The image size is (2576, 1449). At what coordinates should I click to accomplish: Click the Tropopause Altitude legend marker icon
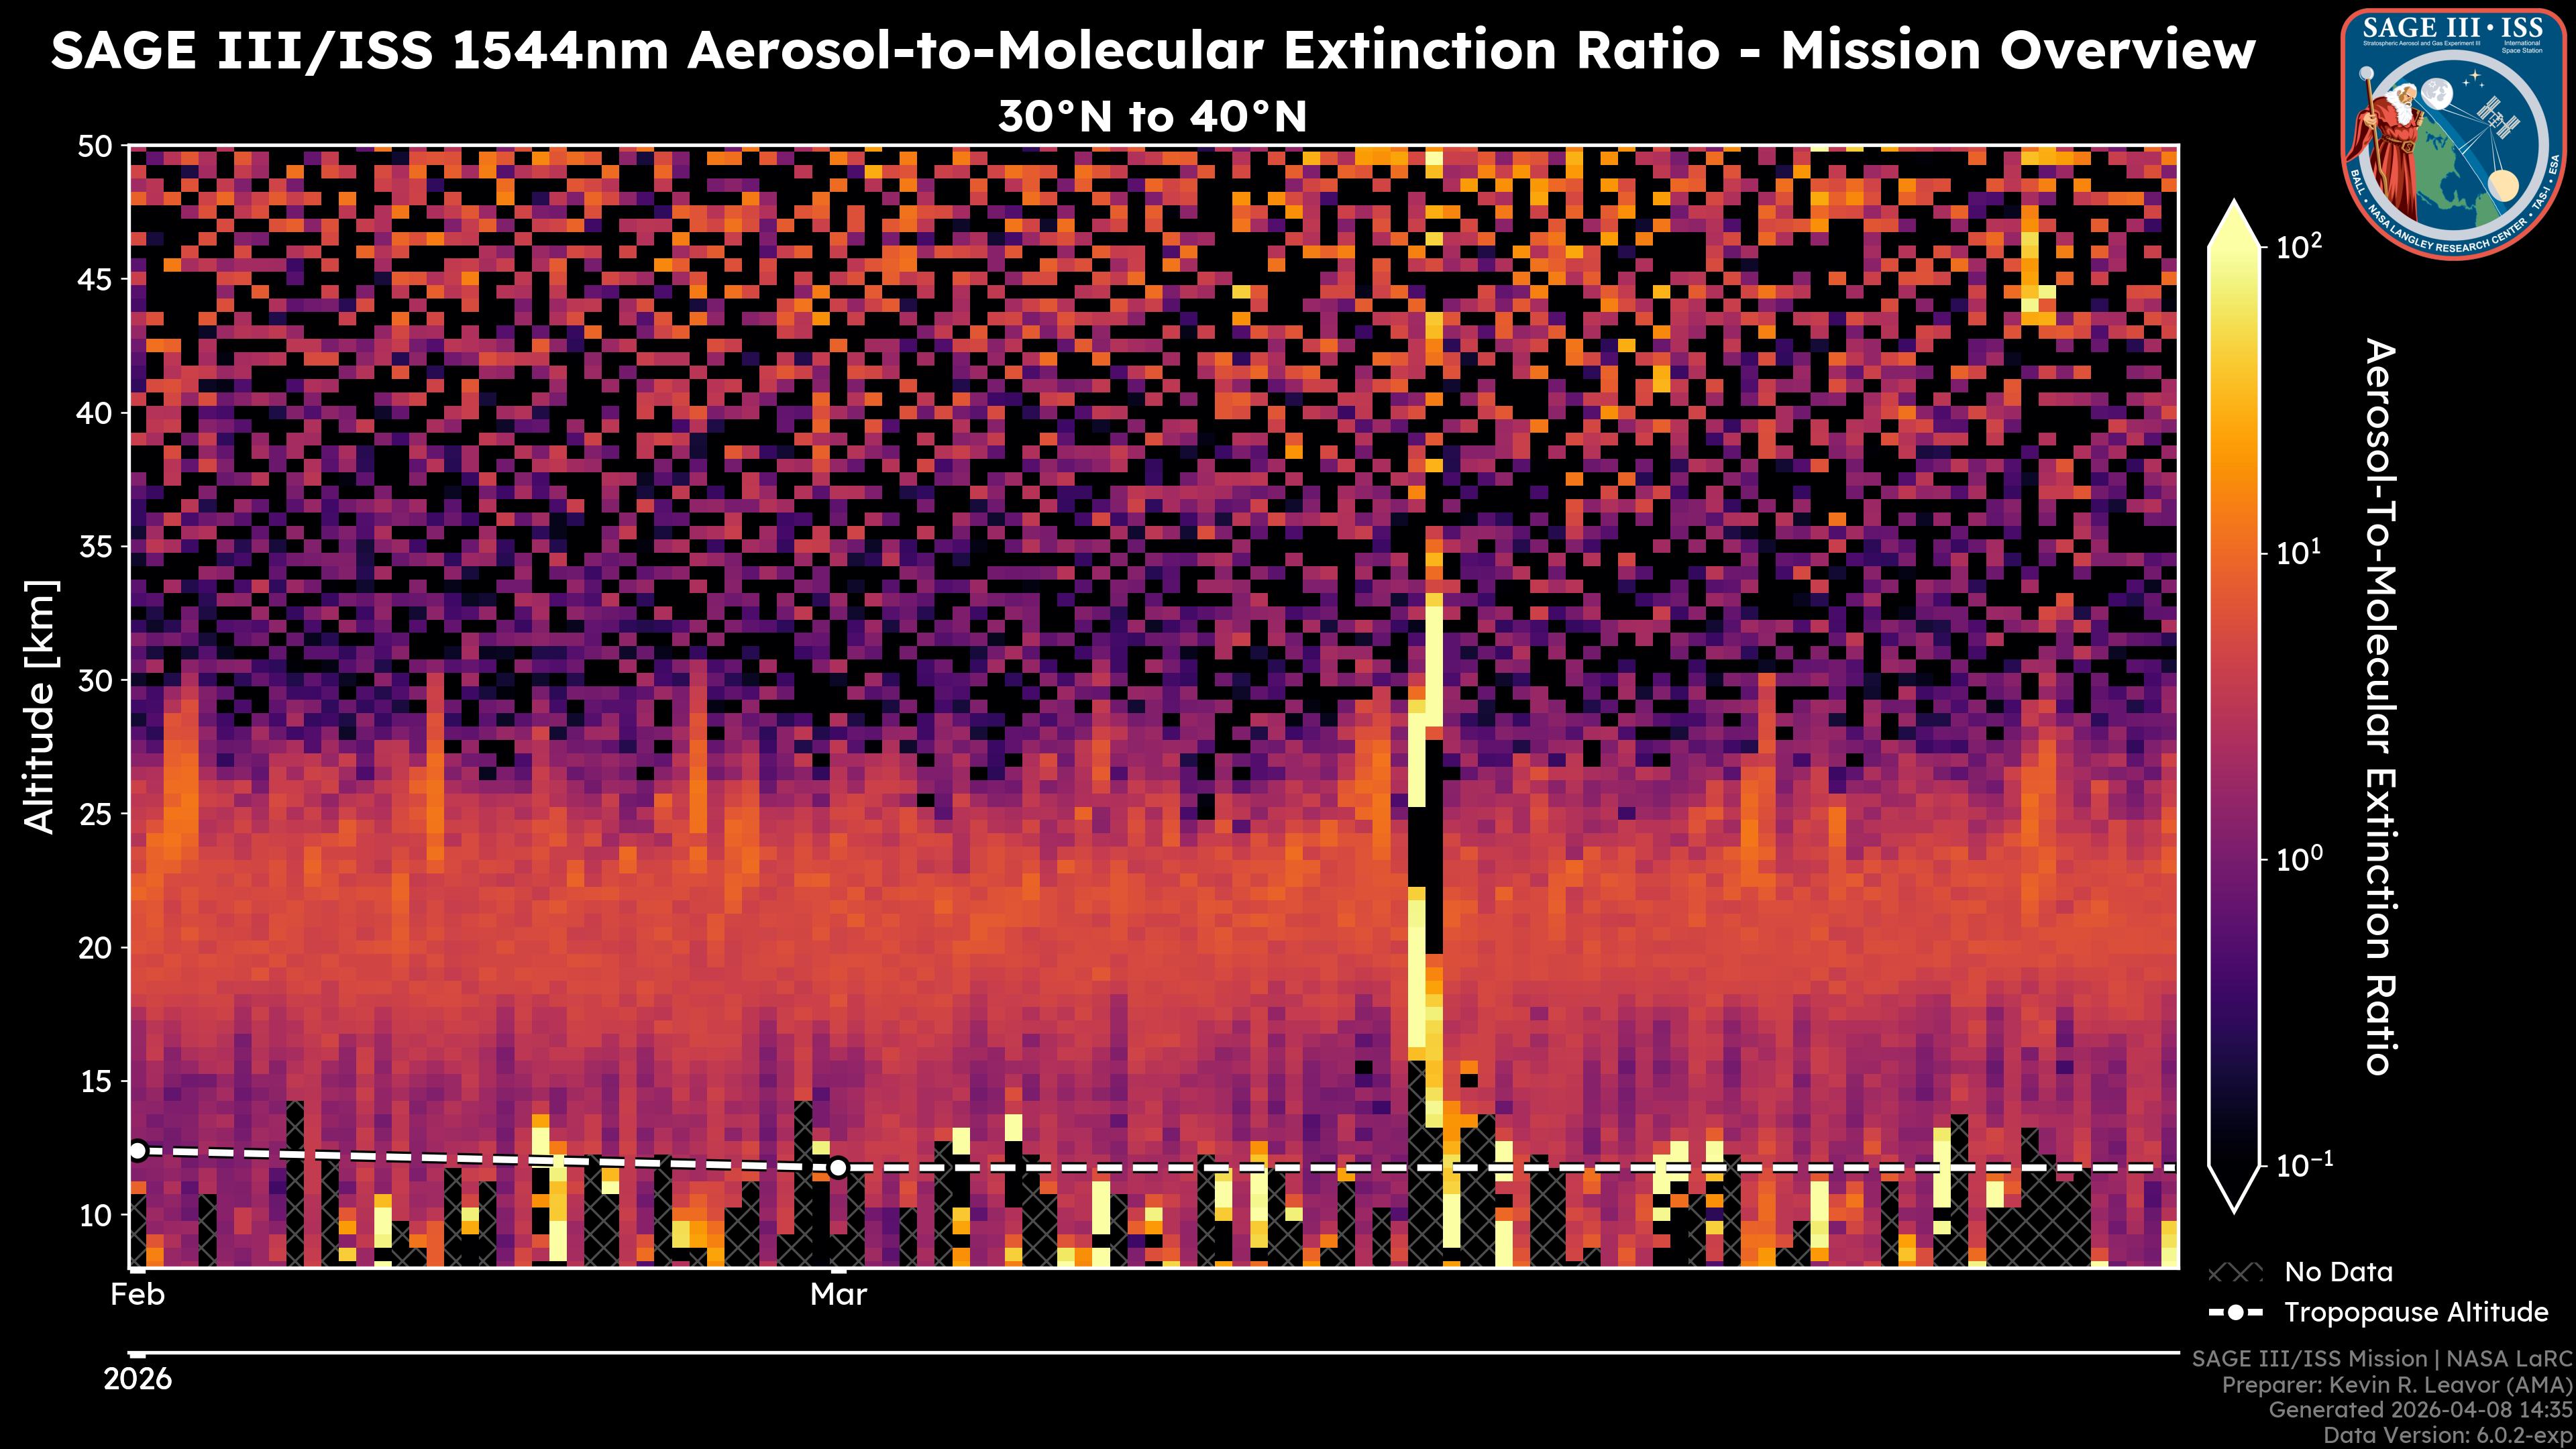pos(2235,1312)
